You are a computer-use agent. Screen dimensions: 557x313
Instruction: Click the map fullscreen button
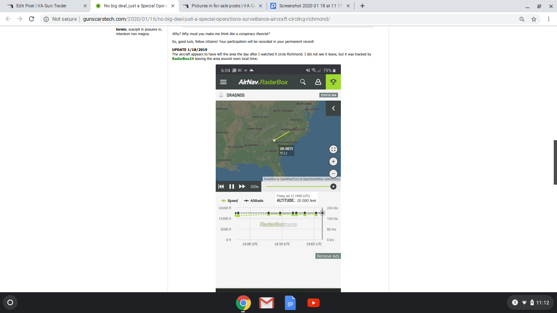333,150
